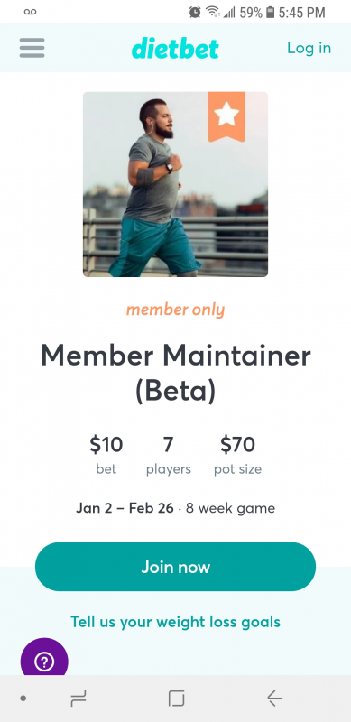Open the purple help question icon

pos(44,662)
